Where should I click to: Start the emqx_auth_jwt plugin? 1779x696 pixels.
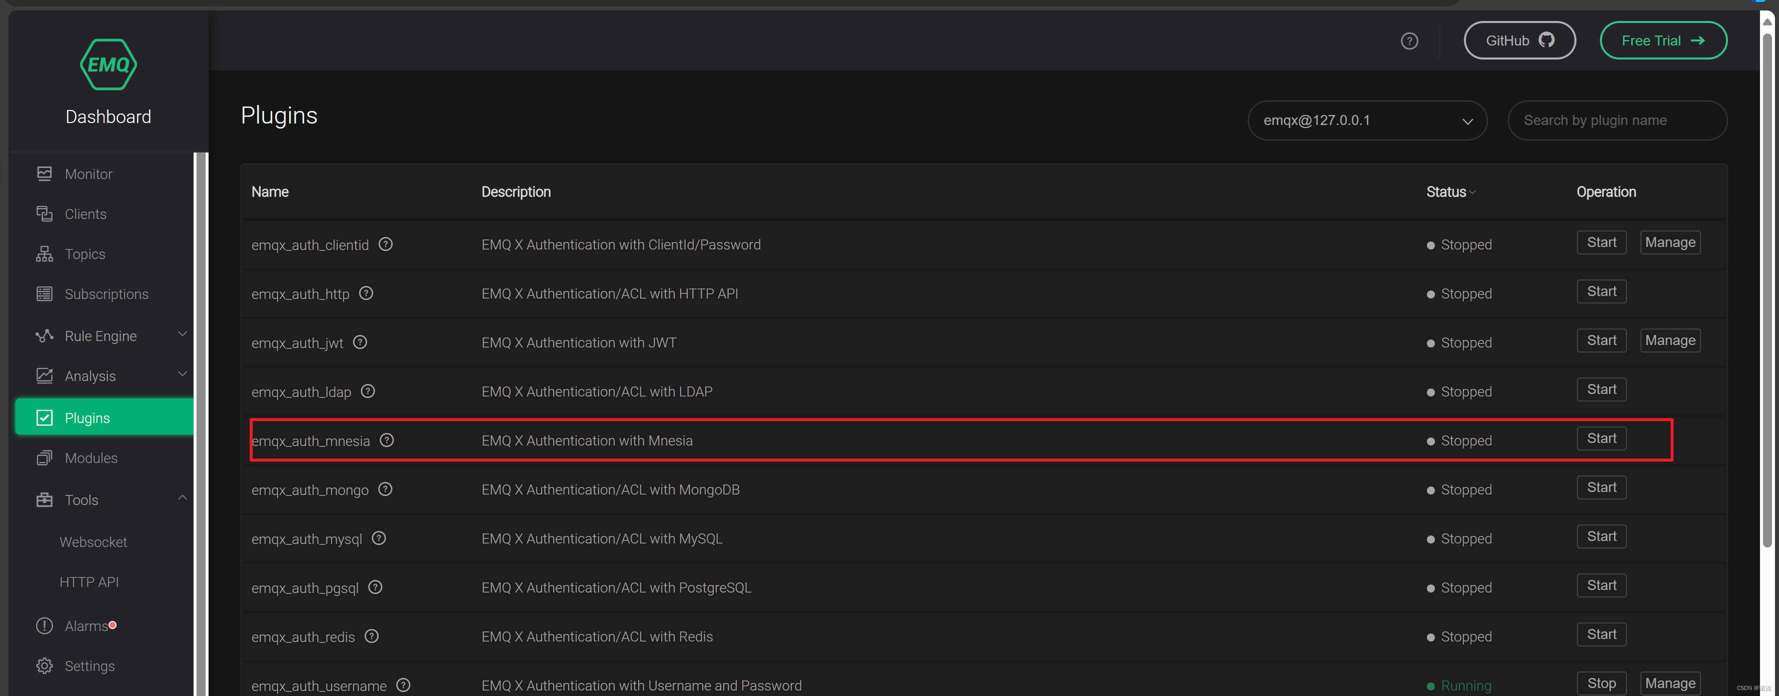(x=1601, y=340)
